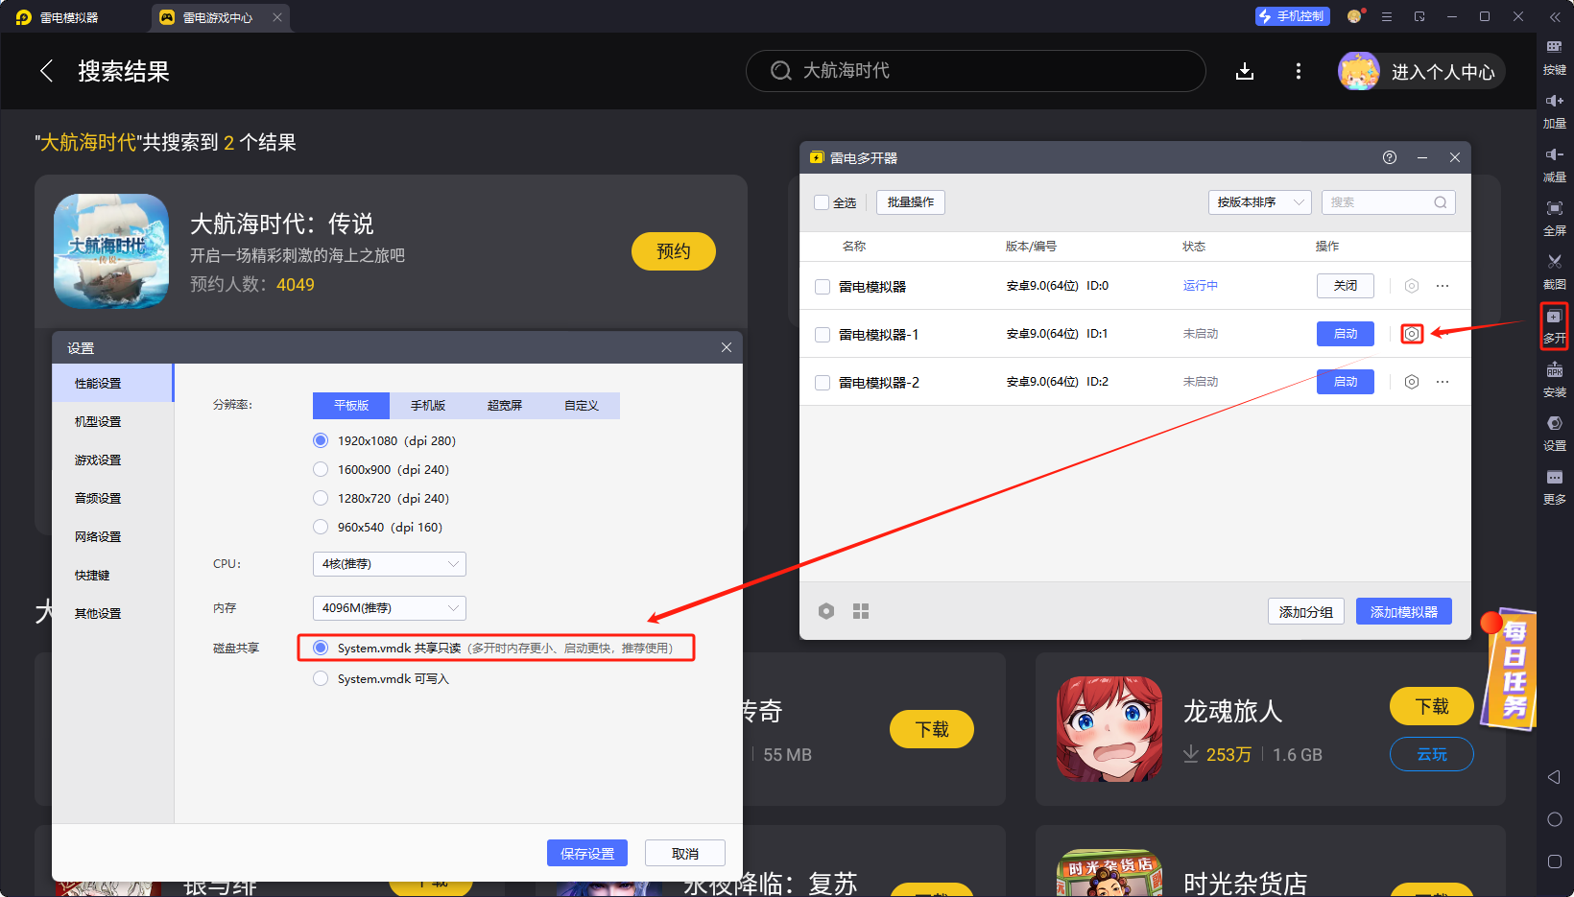Select 1600x900 (dpi 240) resolution
Image resolution: width=1574 pixels, height=897 pixels.
321,469
